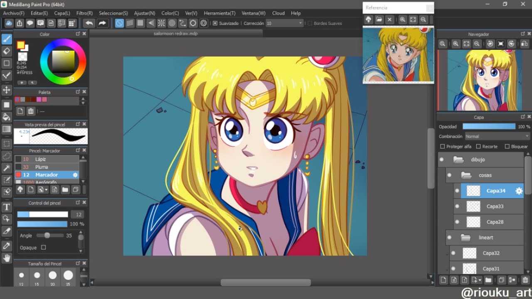Open Filtro(R) menu
Image resolution: width=532 pixels, height=299 pixels.
[x=84, y=13]
